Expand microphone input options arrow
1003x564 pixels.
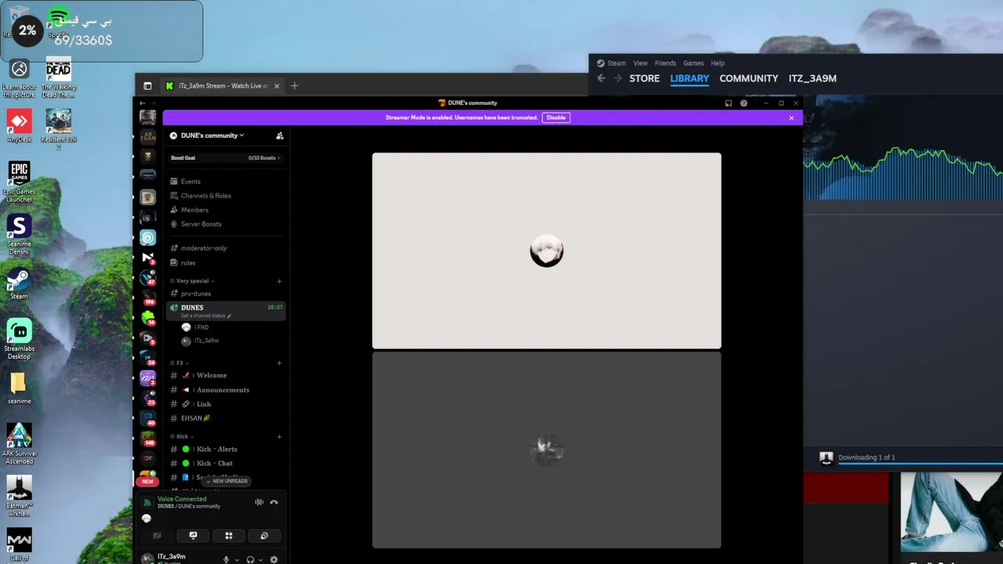tap(237, 560)
